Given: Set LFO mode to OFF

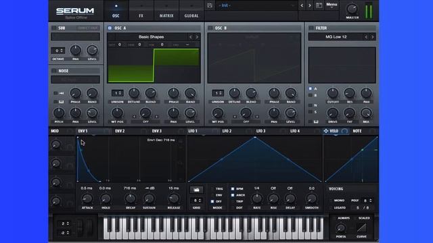Looking at the screenshot, I should coord(212,201).
